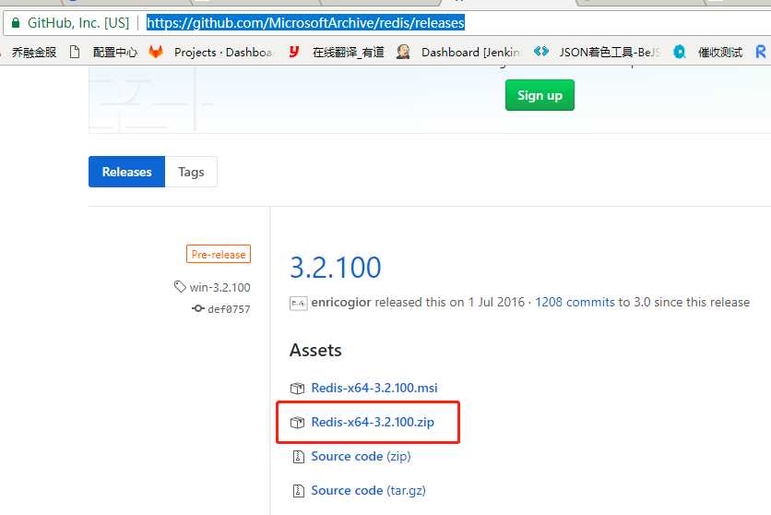The image size is (771, 515).
Task: Click the commit icon beside def0757
Action: coord(198,308)
